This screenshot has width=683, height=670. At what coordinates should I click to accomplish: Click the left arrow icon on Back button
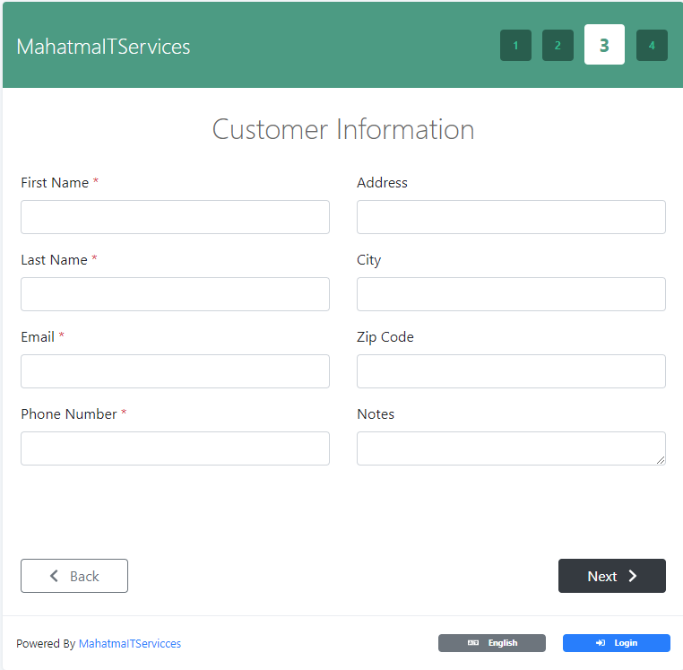55,577
